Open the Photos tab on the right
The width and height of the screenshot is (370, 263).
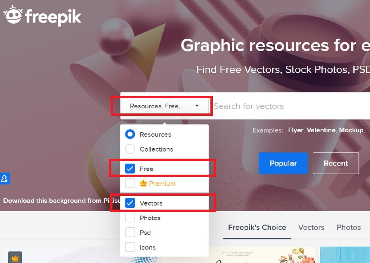tap(349, 227)
